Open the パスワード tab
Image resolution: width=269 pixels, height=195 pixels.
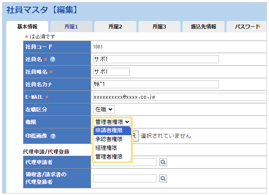(247, 27)
